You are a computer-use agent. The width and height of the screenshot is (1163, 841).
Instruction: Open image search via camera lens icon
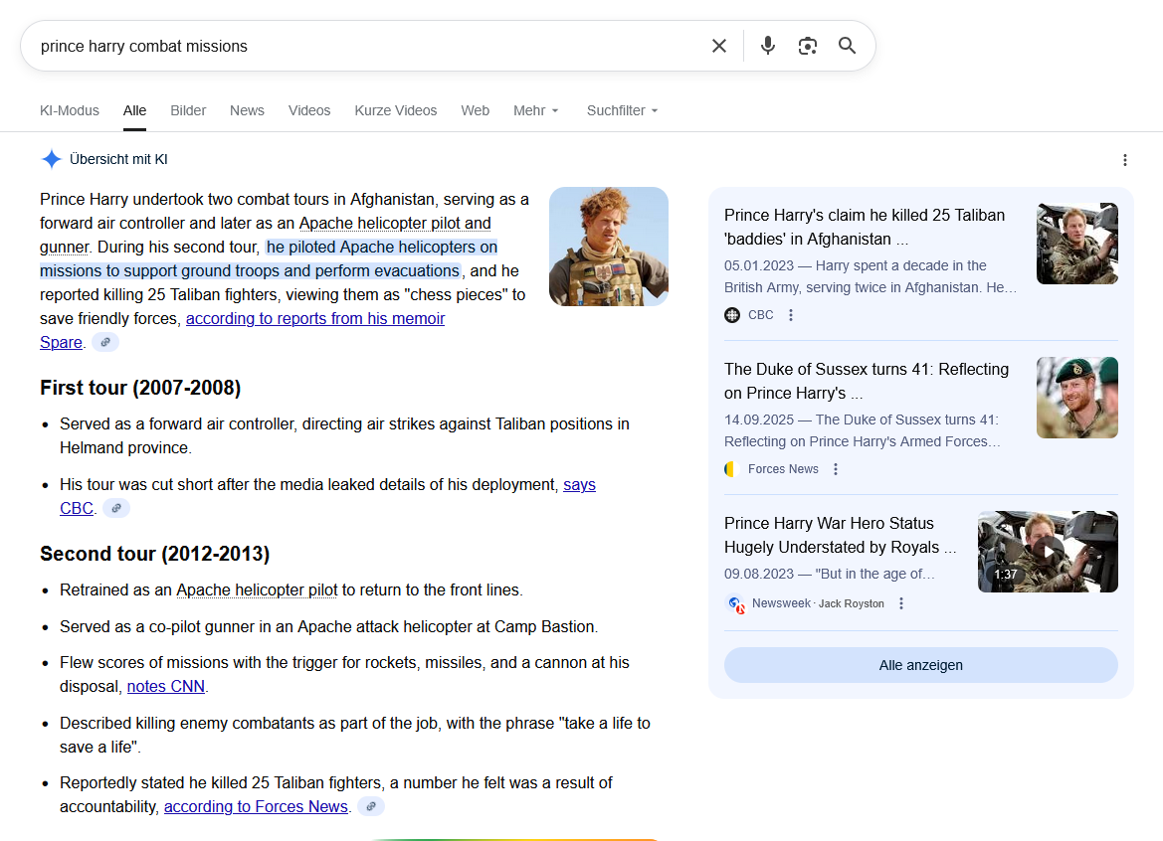point(807,46)
